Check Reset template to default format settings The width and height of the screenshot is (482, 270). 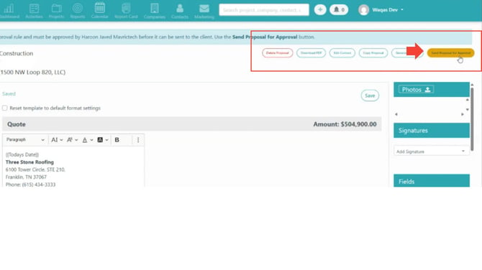point(4,108)
